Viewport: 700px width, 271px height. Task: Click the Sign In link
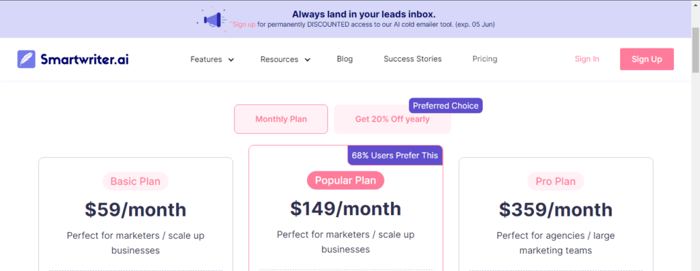pos(587,59)
